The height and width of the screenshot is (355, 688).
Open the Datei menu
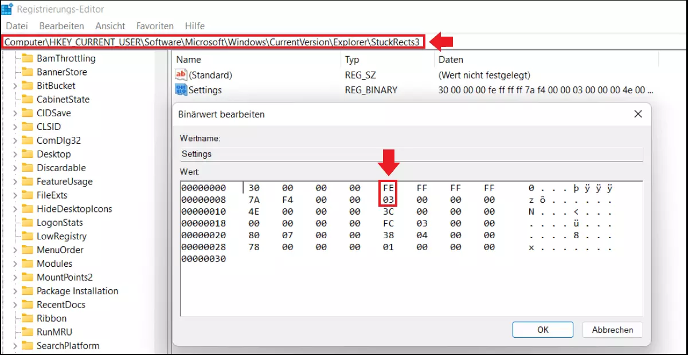click(17, 26)
